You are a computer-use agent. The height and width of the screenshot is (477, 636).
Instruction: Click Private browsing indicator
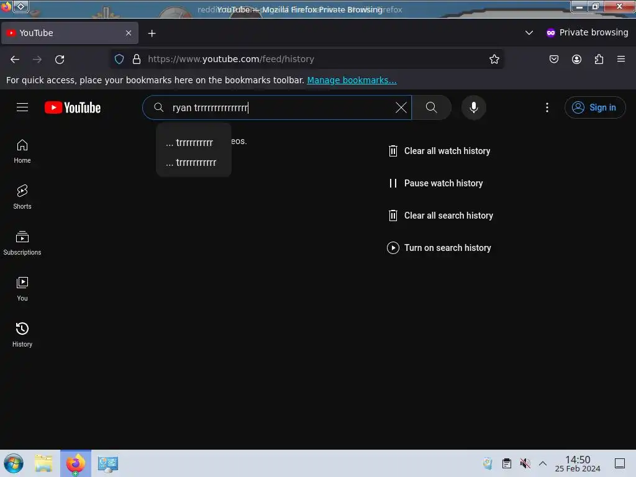[587, 32]
